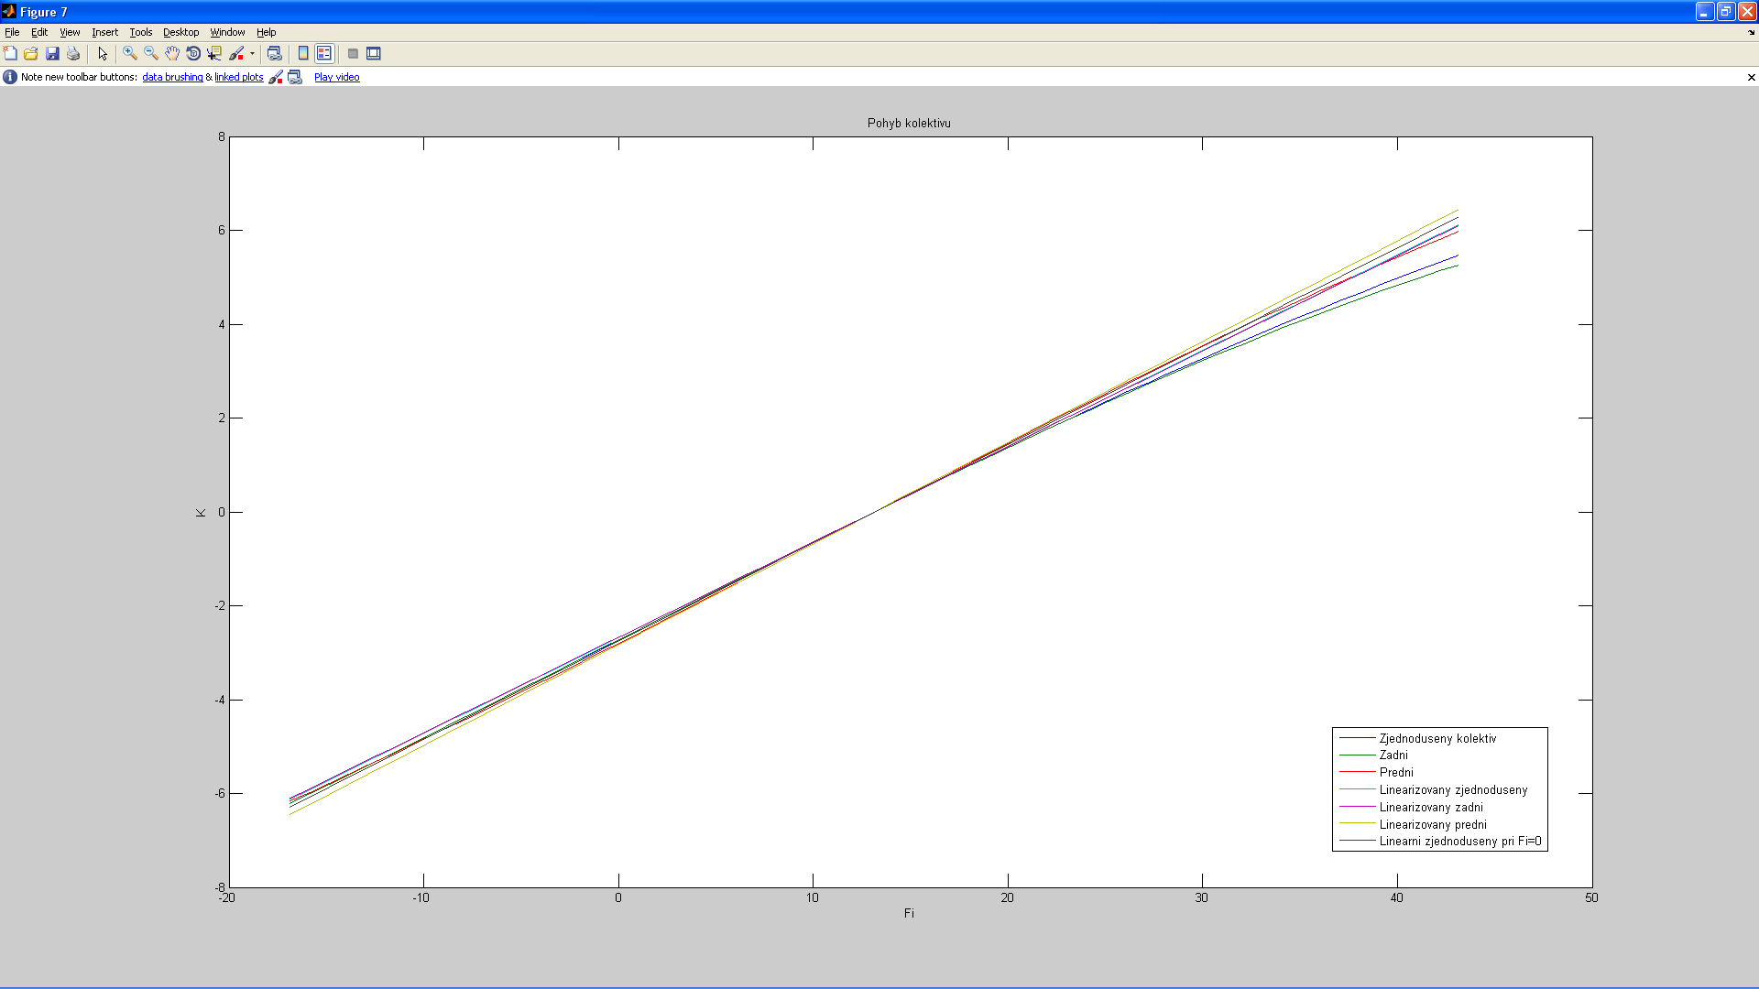Viewport: 1759px width, 989px height.
Task: Activate the Pan hand tool
Action: (x=172, y=53)
